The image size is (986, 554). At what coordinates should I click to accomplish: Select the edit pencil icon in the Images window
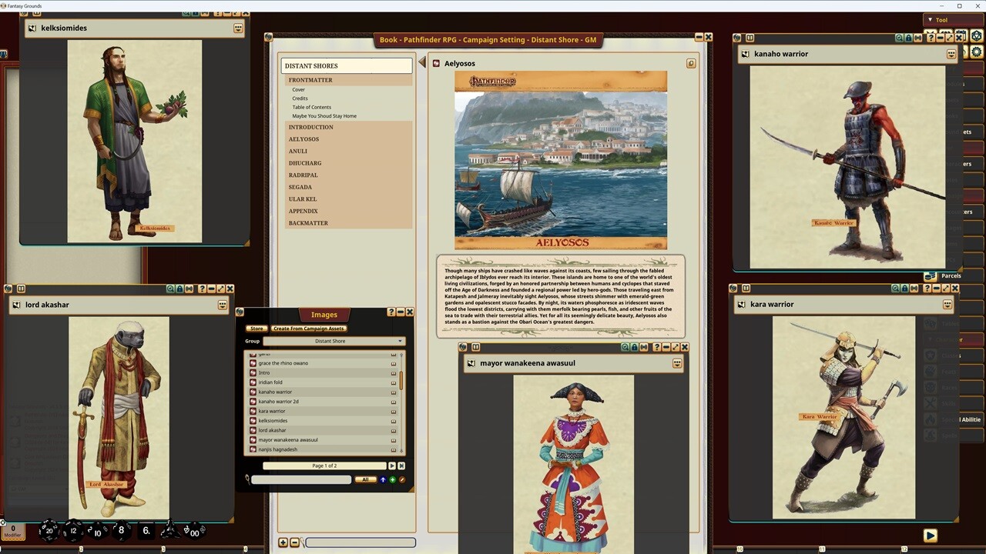402,479
